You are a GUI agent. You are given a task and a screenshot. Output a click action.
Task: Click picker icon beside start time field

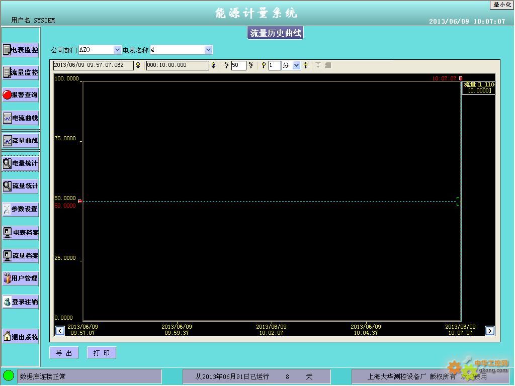click(138, 65)
